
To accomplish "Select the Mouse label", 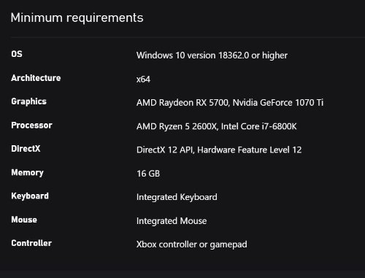I will point(24,220).
